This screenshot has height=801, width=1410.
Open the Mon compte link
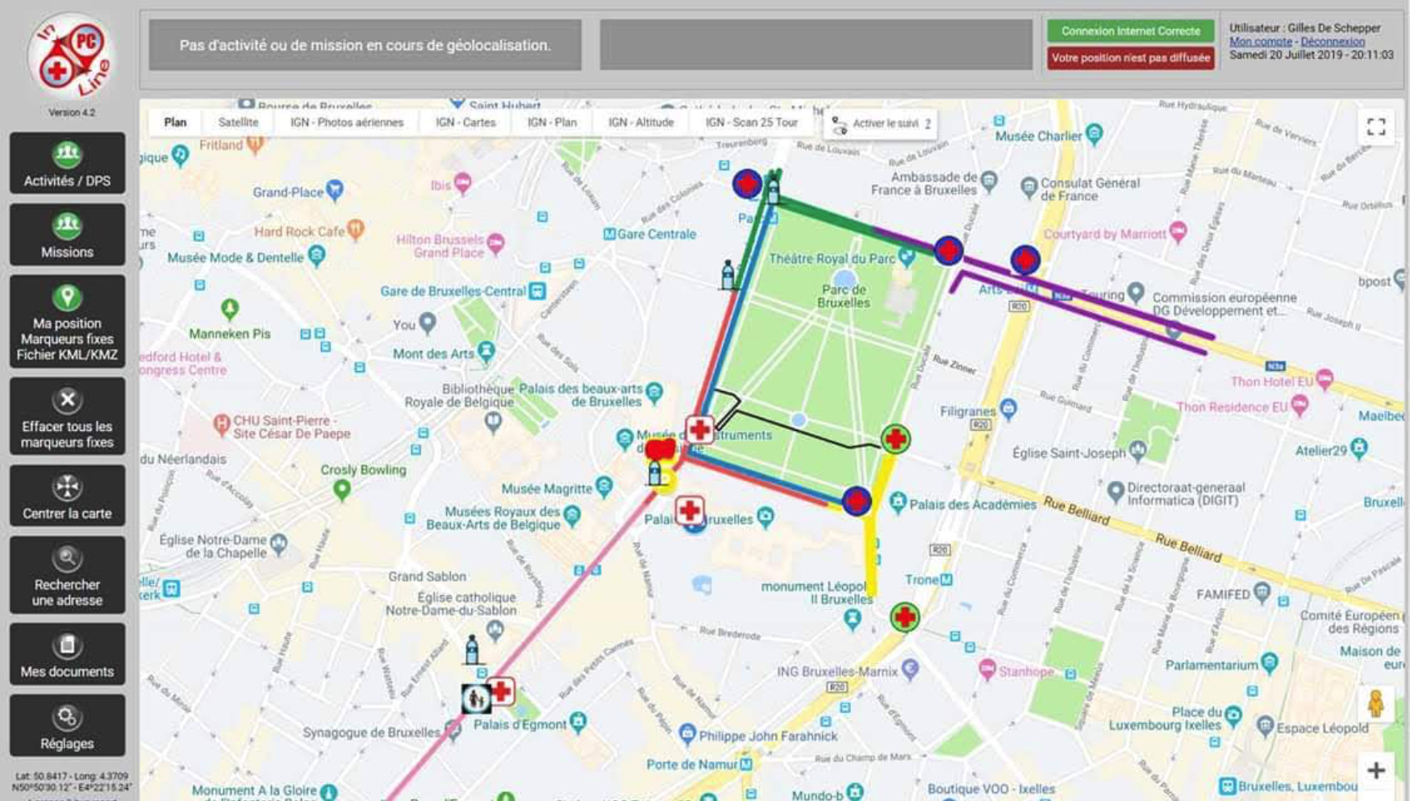pyautogui.click(x=1260, y=42)
